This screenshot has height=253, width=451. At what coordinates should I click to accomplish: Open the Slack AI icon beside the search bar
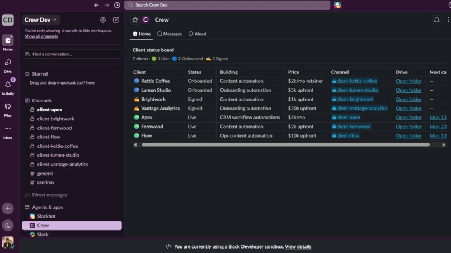pyautogui.click(x=337, y=5)
